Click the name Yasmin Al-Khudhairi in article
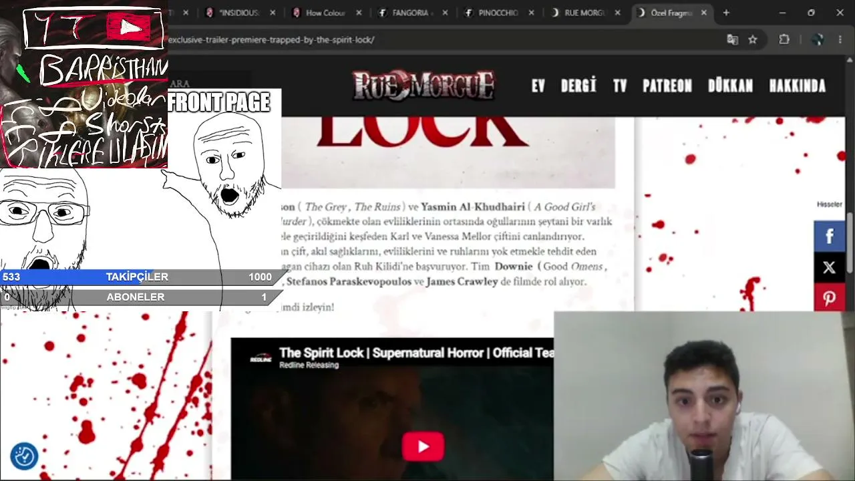The height and width of the screenshot is (481, 855). pos(473,207)
